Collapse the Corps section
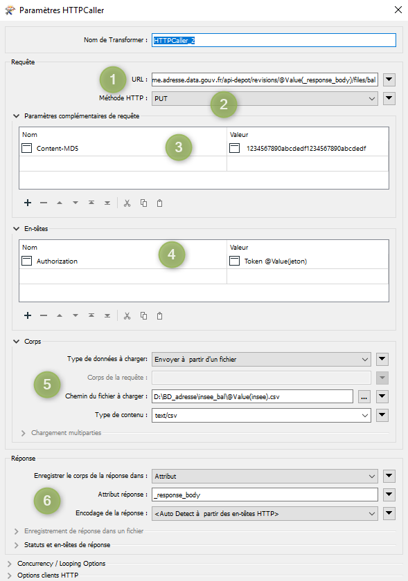This screenshot has height=581, width=408. coord(16,341)
